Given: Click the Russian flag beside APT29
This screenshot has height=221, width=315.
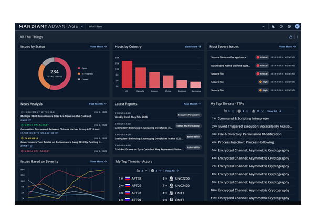Looking at the screenshot, I should point(128,186).
